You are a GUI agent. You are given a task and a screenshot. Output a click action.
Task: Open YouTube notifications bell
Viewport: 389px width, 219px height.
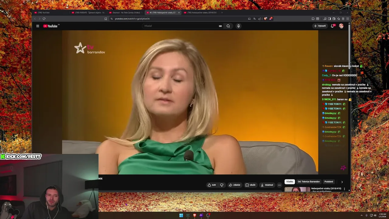tap(332, 26)
